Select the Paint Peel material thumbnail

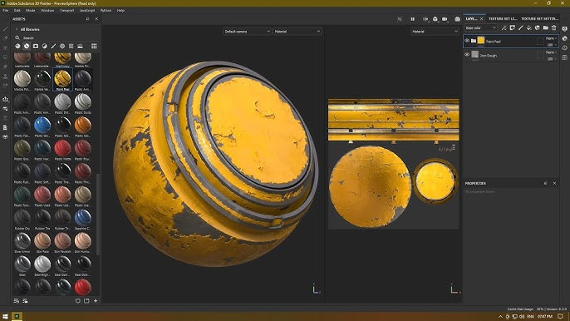62,78
